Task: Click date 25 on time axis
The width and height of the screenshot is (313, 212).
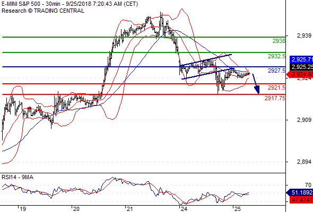Action: [238, 209]
